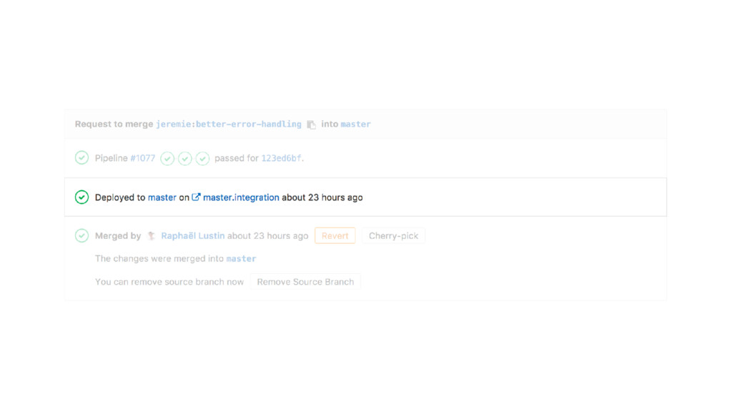This screenshot has height=412, width=732.
Task: Open master link in merged changes text
Action: click(242, 259)
